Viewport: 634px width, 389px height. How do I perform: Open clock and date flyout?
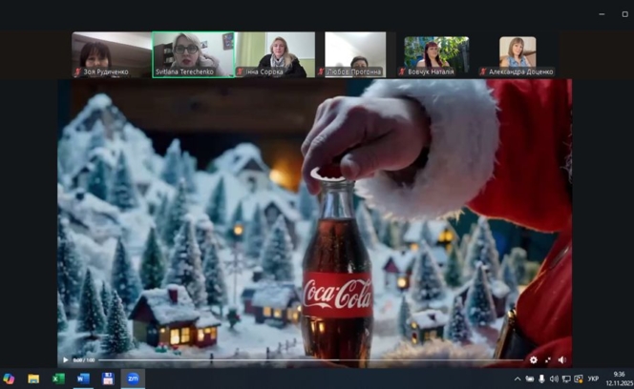point(619,379)
